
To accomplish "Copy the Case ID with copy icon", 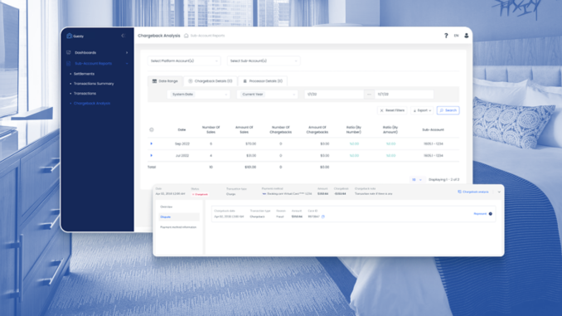I will coord(323,216).
